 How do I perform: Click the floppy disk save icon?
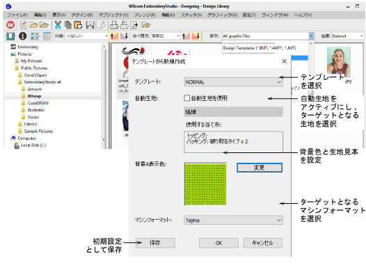[90, 24]
